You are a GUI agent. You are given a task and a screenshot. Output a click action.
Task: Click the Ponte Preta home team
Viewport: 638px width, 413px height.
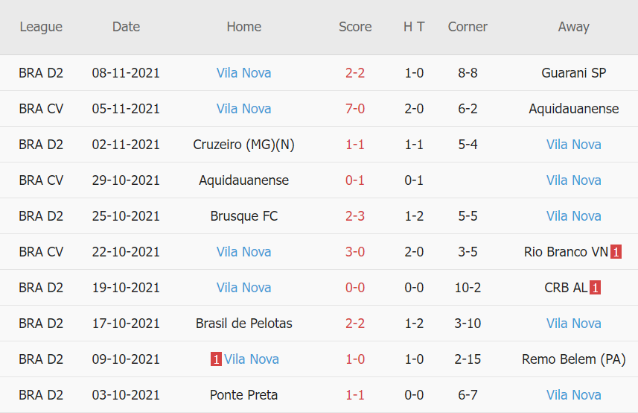click(x=243, y=395)
